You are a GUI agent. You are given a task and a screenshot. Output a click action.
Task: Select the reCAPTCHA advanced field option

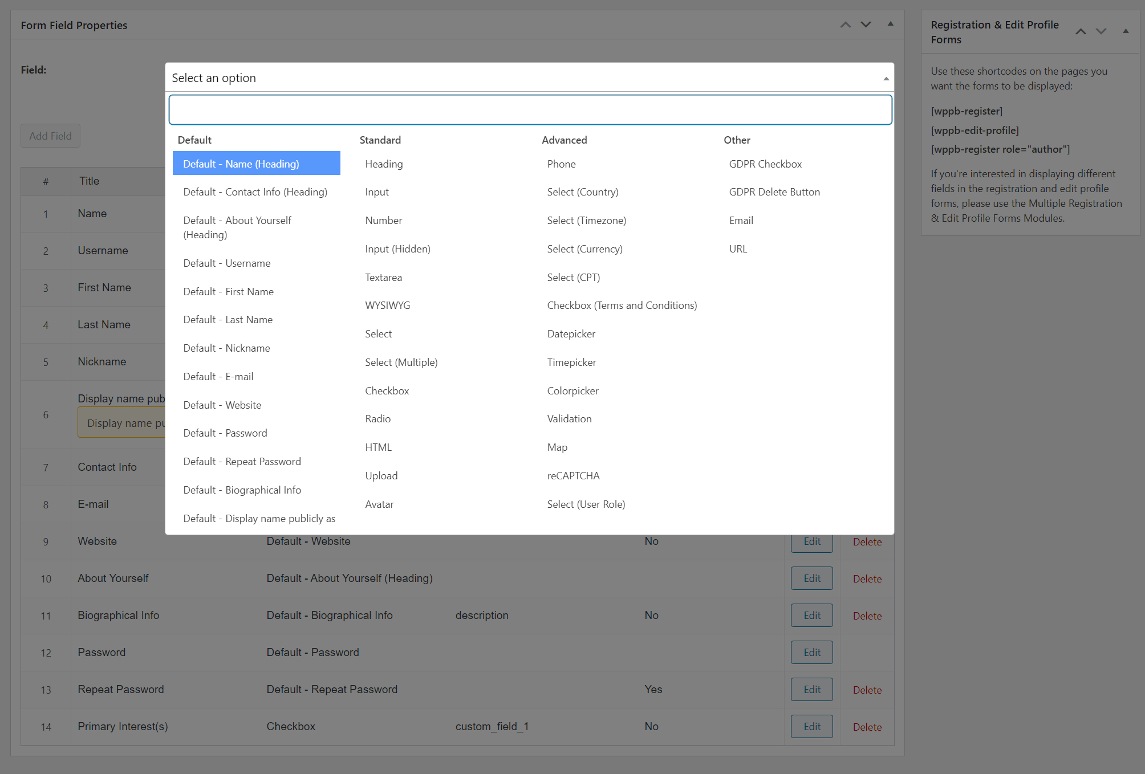(573, 475)
